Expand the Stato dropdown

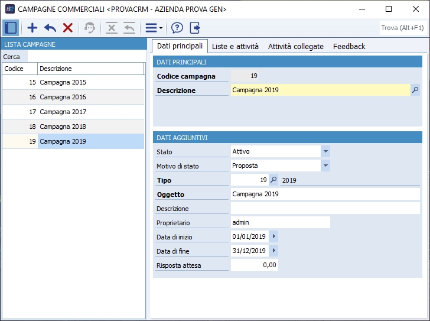325,151
